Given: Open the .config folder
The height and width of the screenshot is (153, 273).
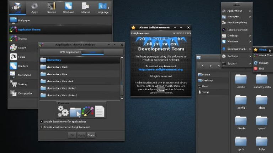Looking at the screenshot, I should point(241,102).
